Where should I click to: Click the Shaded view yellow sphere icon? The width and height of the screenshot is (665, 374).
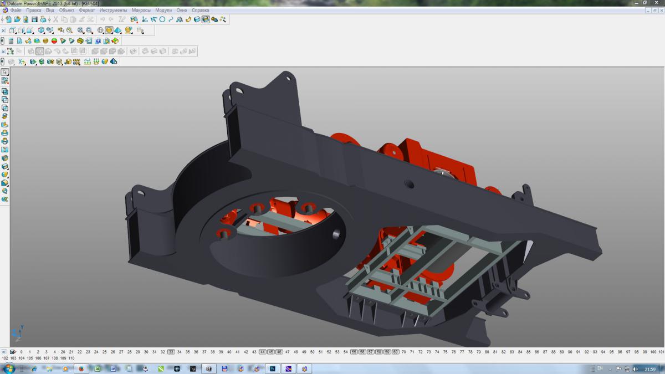click(109, 30)
